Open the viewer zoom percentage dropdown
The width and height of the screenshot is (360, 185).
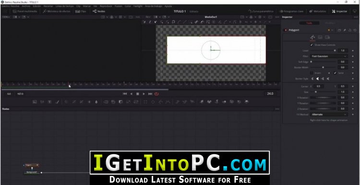click(6, 17)
